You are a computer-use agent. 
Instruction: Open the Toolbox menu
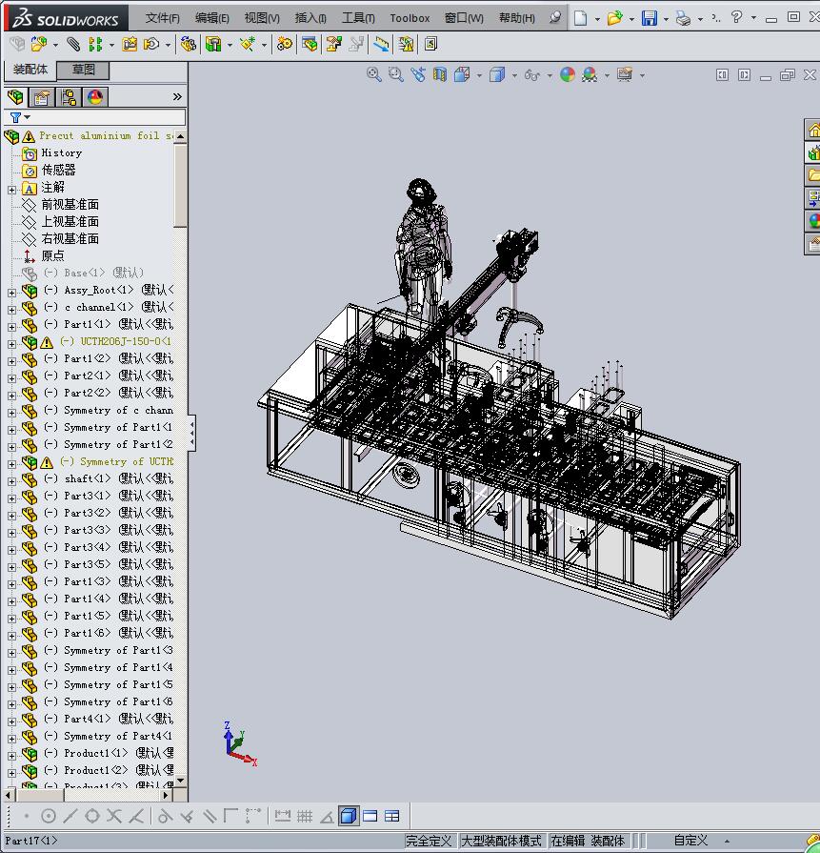coord(410,18)
